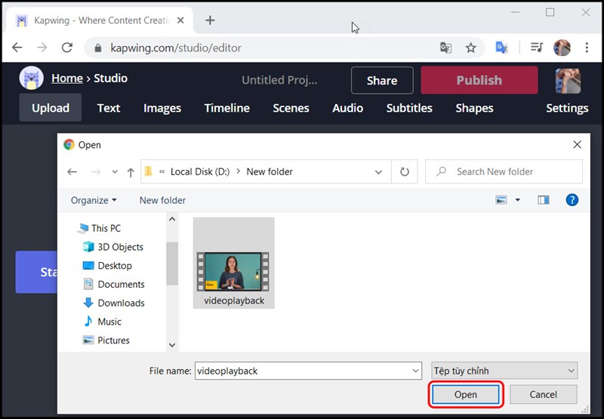Click the Kapwing cat logo icon

click(x=31, y=79)
